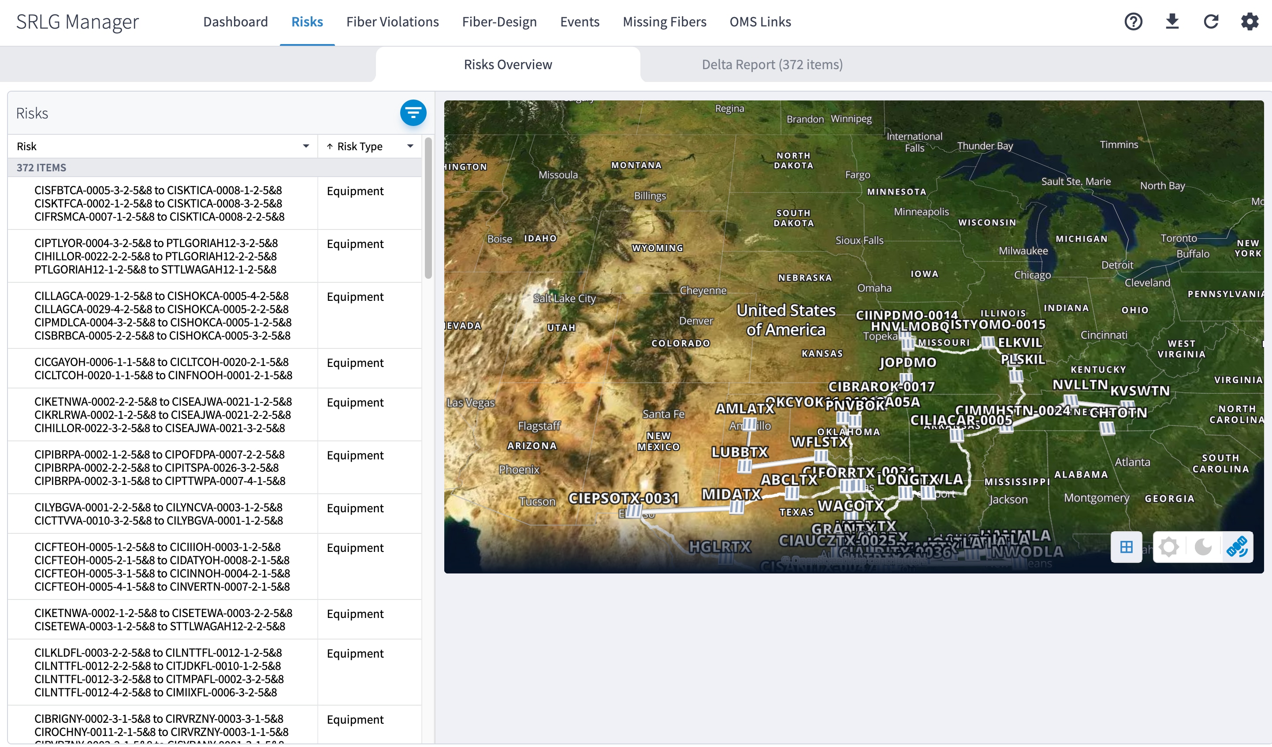This screenshot has width=1272, height=747.
Task: Click the grid tile icon on the map
Action: click(x=1126, y=547)
